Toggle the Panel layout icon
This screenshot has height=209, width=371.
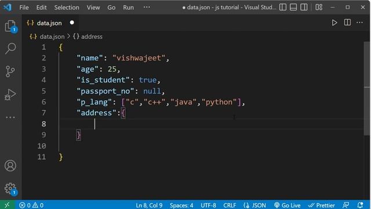coord(293,8)
